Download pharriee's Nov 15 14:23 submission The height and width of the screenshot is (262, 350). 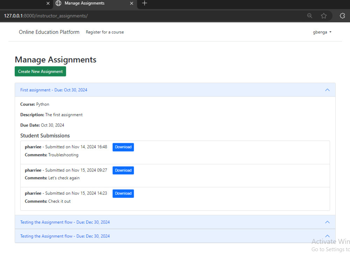coord(123,193)
